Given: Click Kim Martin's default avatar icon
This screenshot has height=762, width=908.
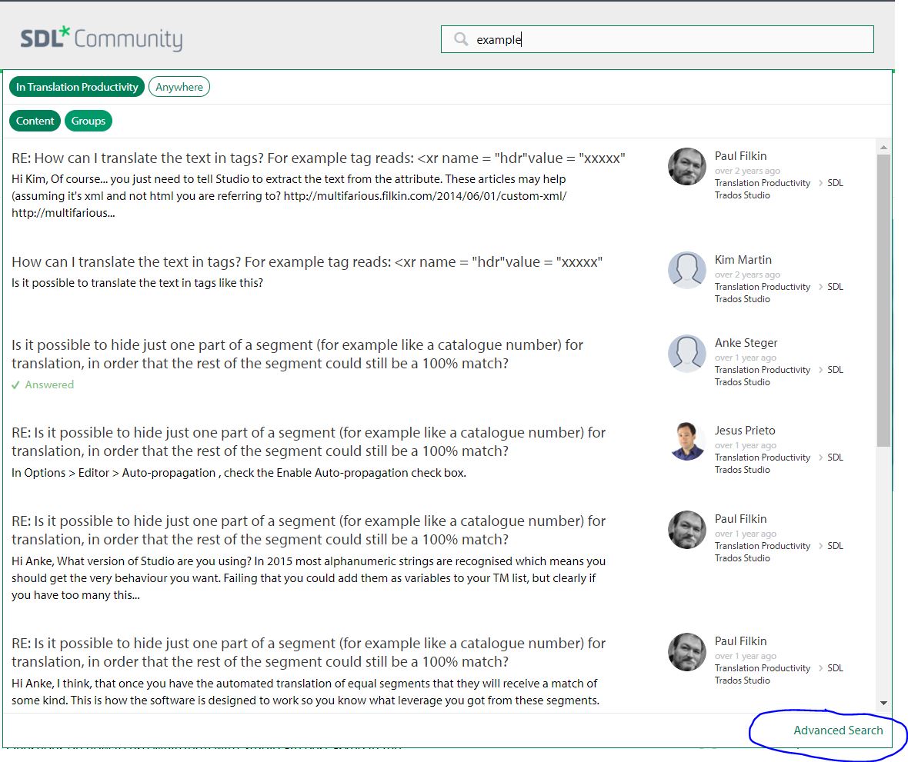Looking at the screenshot, I should 686,271.
